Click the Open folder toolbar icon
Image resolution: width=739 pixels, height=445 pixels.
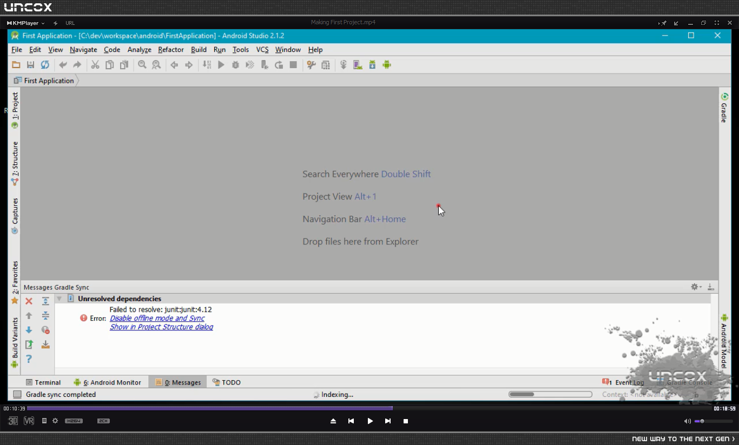click(x=16, y=65)
